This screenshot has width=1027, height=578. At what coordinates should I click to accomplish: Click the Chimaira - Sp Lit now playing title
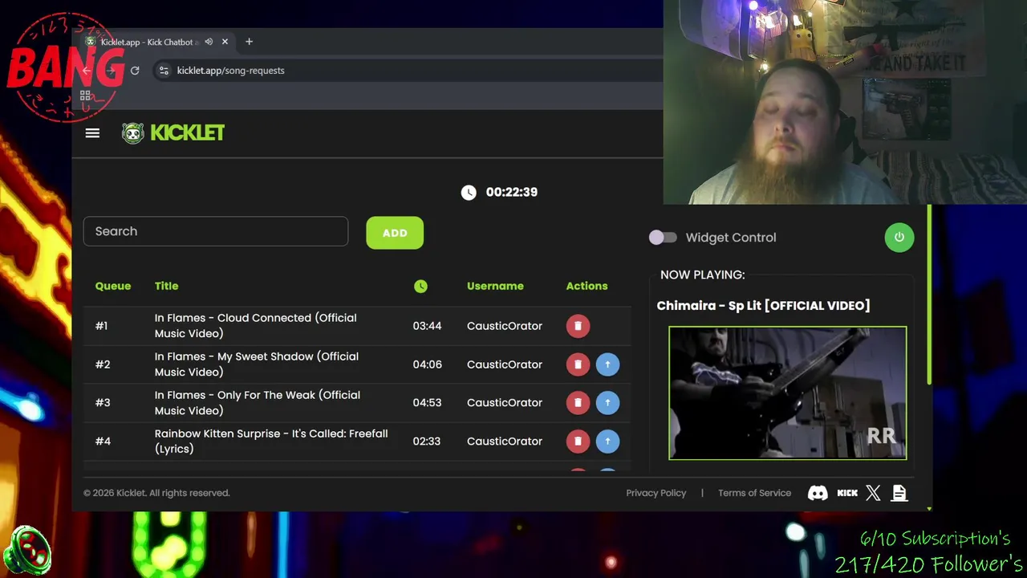[x=763, y=306]
